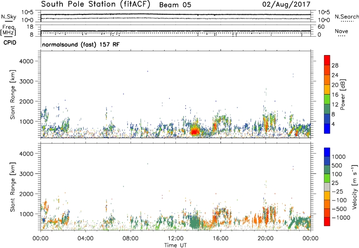This screenshot has width=359, height=248.
Task: Click the '1000' tick on the Velocity scale
Action: coord(339,157)
